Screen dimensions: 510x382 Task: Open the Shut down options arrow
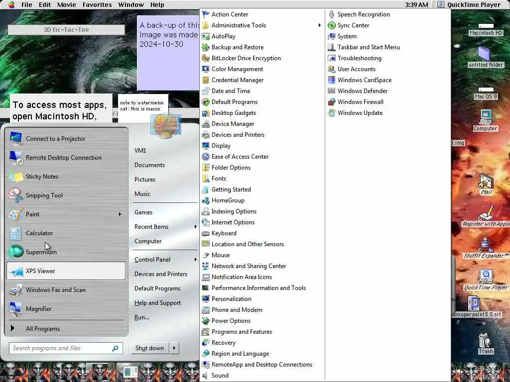tap(174, 348)
